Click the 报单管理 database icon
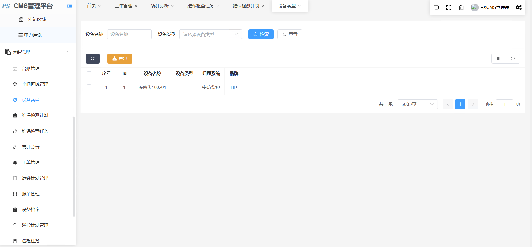This screenshot has height=247, width=532. pos(15,194)
